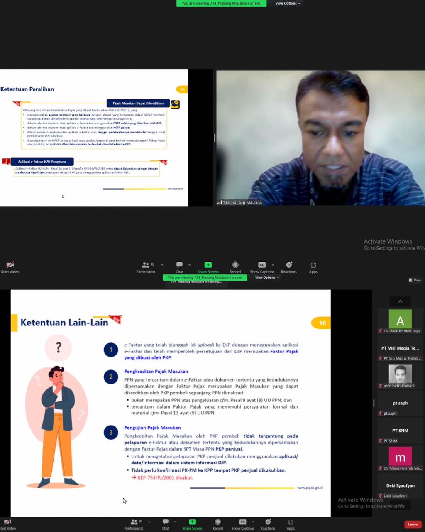Expand the arrow beside upper Show Captions
Viewport: 425px width, 532px height.
coord(273,265)
